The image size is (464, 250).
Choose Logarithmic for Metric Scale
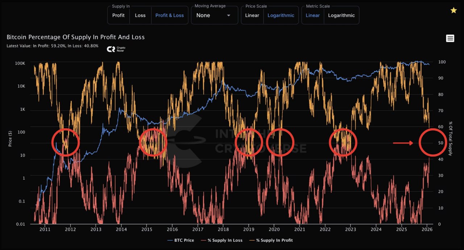tap(341, 16)
